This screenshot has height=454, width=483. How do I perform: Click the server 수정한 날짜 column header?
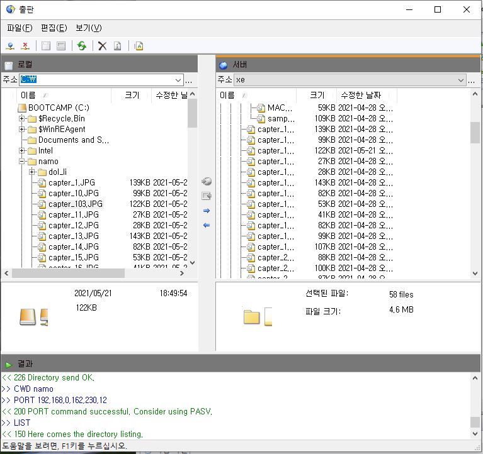point(361,95)
